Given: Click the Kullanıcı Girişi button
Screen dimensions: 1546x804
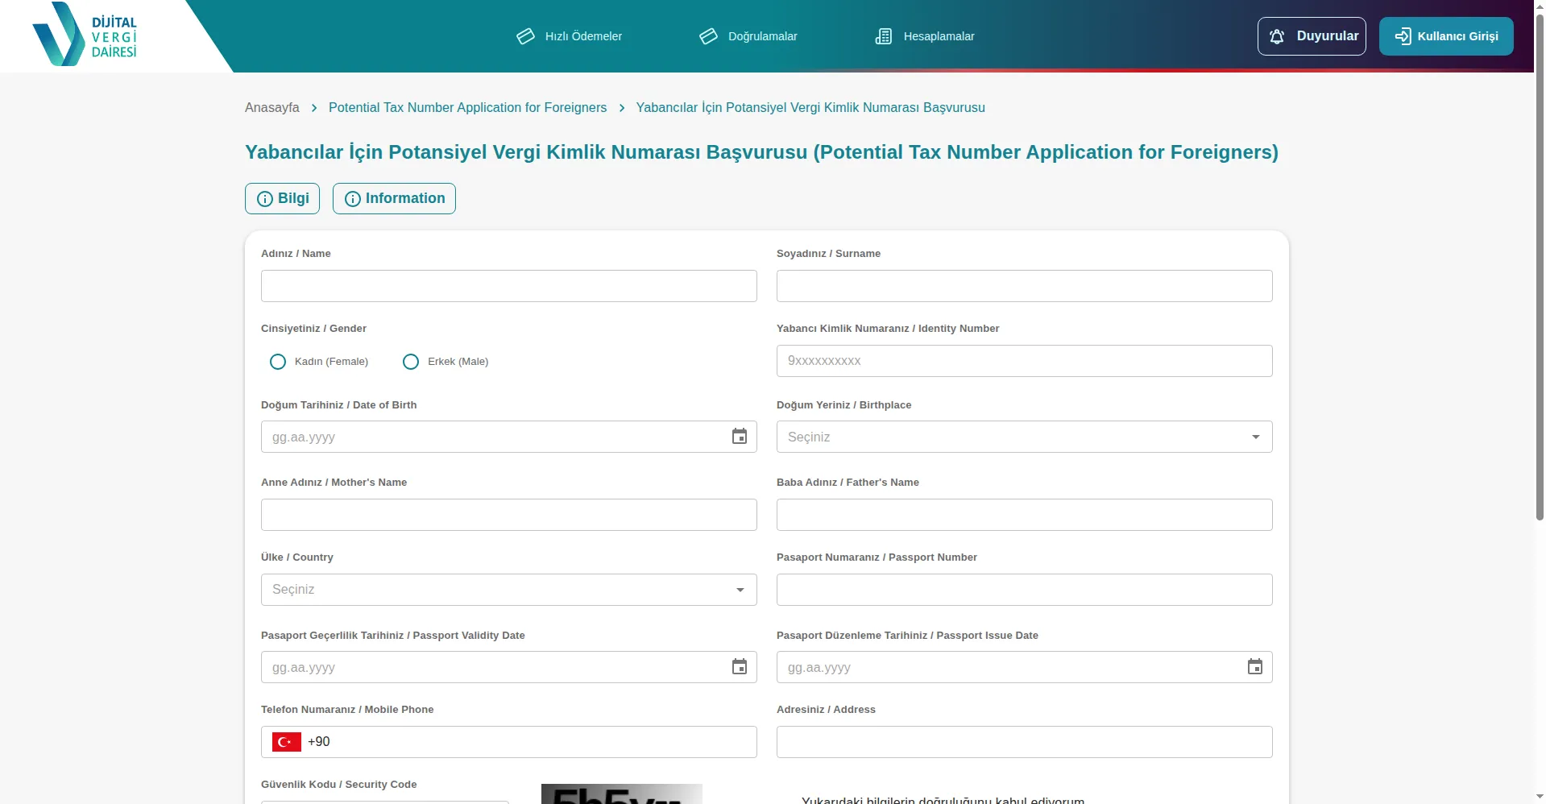Looking at the screenshot, I should 1446,36.
